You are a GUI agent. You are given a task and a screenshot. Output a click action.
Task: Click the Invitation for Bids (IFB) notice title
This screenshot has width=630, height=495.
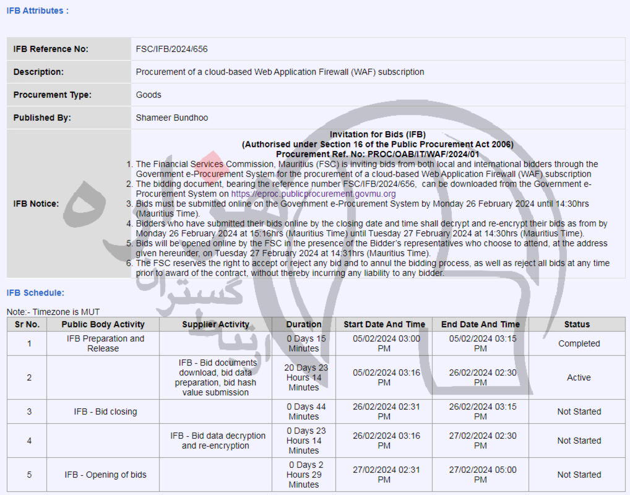coord(378,134)
